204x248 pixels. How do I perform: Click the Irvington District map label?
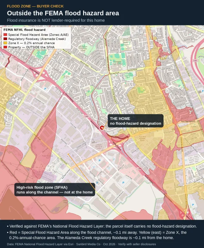coord(100,73)
